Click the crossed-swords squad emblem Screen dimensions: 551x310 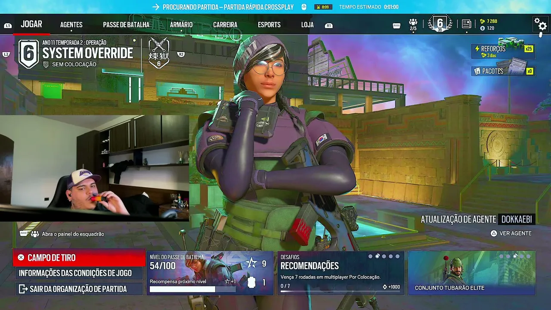coord(159,53)
